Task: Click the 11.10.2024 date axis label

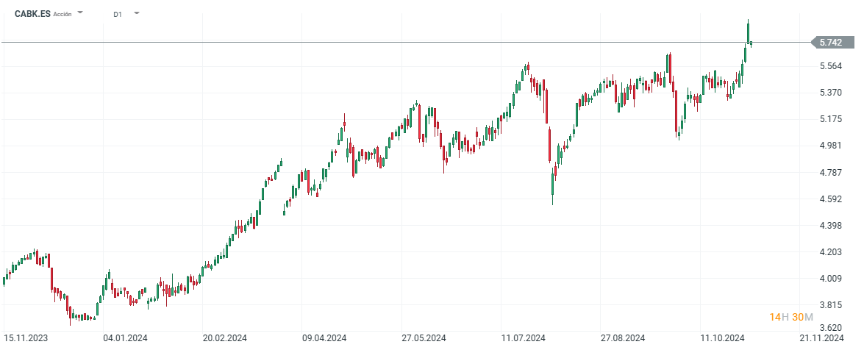Action: (x=721, y=338)
